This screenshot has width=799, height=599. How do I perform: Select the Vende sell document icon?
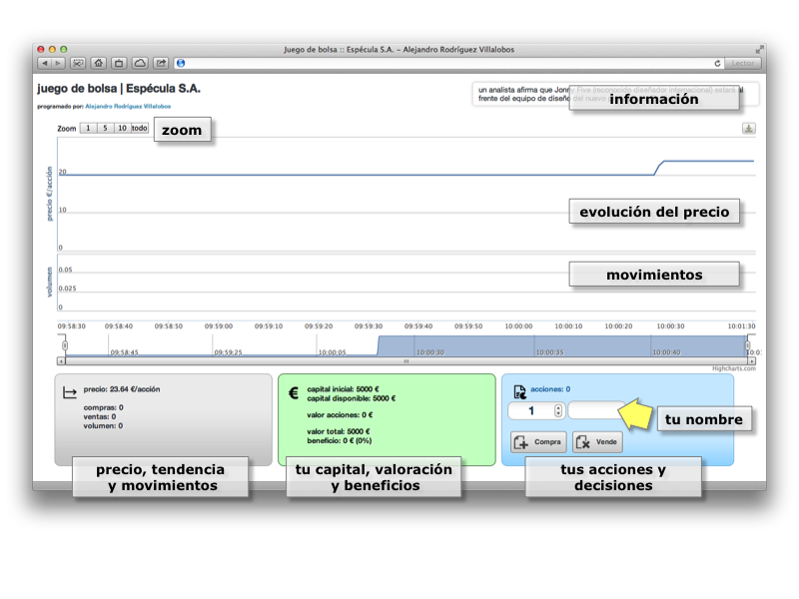581,441
